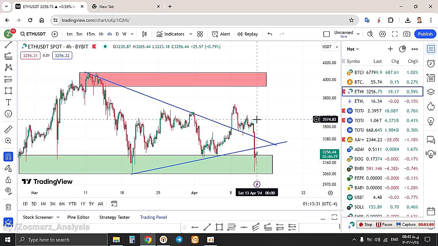Open chart settings hexagon icon
Screen dimensions: 438x246
click(383, 34)
